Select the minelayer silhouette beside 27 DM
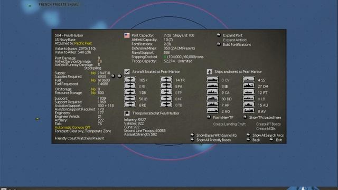Image resolution: width=338 pixels, height=190 pixels. point(249,86)
